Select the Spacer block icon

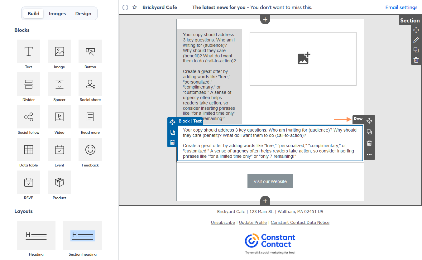[59, 84]
